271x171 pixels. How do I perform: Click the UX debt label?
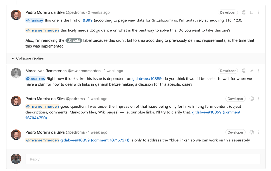tap(74, 40)
